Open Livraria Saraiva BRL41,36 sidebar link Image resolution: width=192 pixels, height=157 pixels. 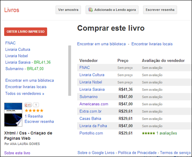click(x=28, y=62)
